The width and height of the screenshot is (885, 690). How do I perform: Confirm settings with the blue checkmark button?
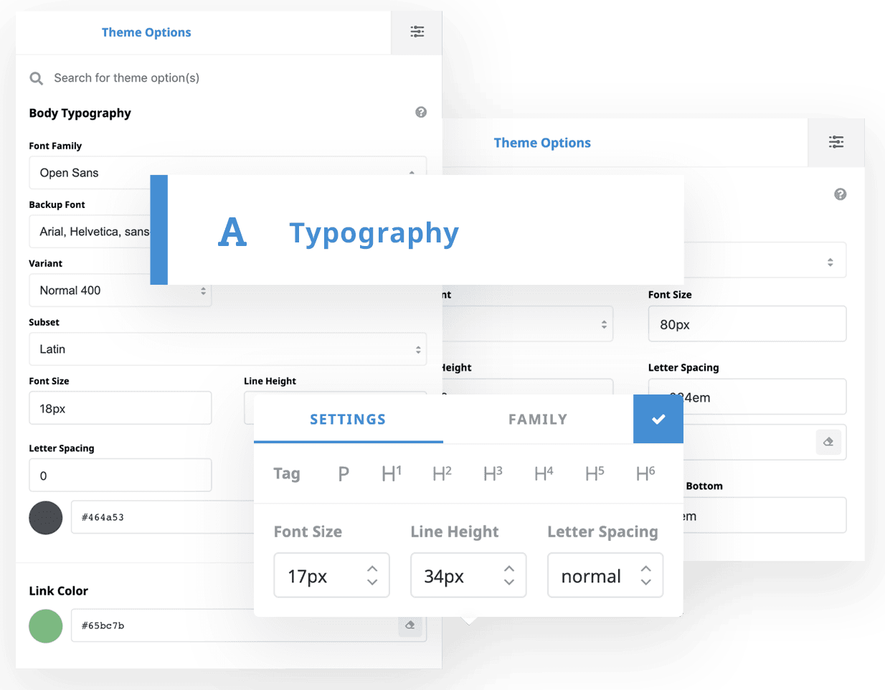[x=658, y=419]
